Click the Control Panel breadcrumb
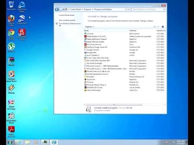194x145 pixels. (x=76, y=9)
